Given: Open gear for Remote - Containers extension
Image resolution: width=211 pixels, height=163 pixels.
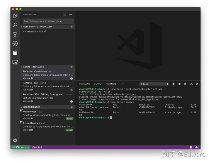Looking at the screenshot, I should [x=72, y=79].
